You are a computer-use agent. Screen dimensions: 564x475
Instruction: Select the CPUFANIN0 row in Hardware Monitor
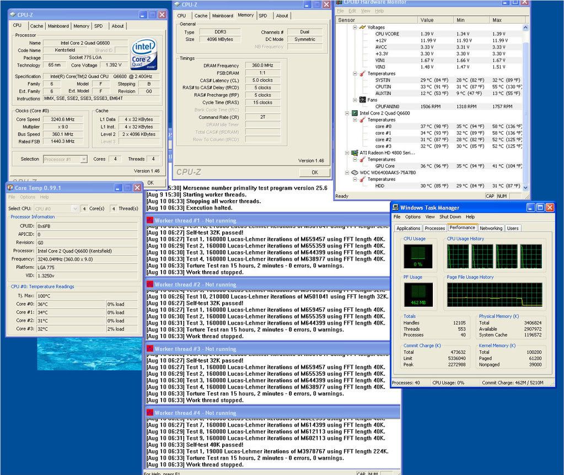click(448, 106)
